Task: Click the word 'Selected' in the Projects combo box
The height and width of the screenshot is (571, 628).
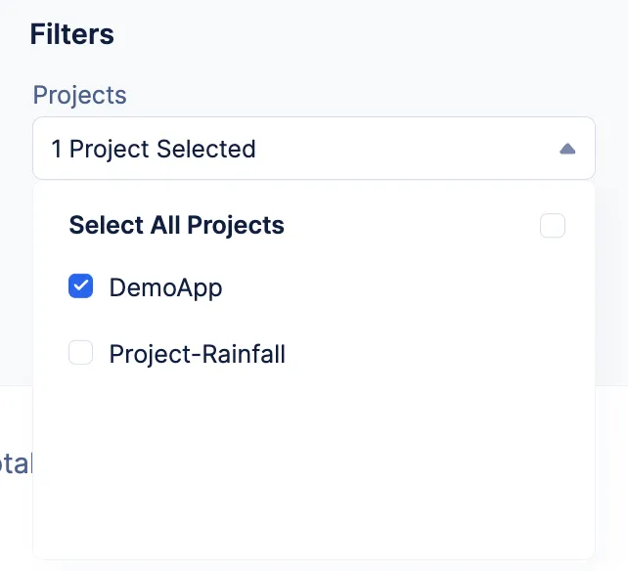Action: 205,149
